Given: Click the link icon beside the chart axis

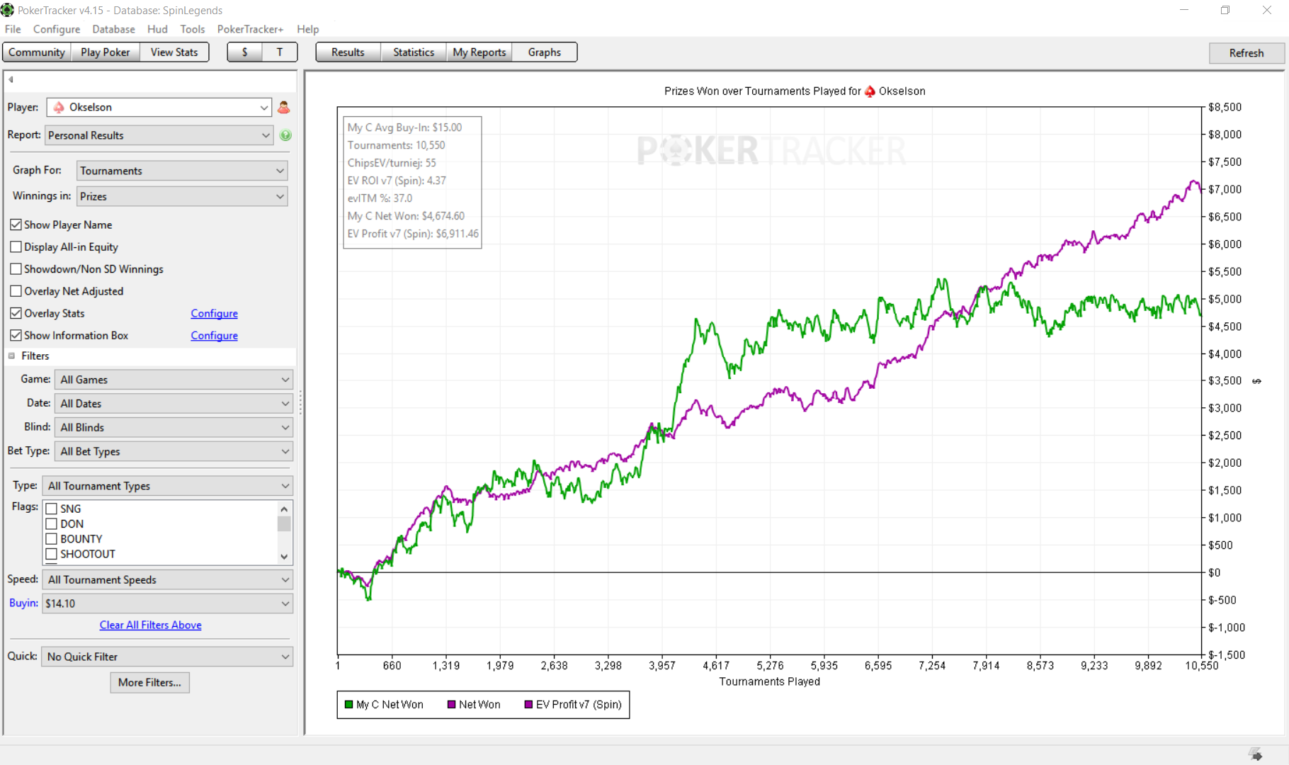Looking at the screenshot, I should pyautogui.click(x=1256, y=381).
